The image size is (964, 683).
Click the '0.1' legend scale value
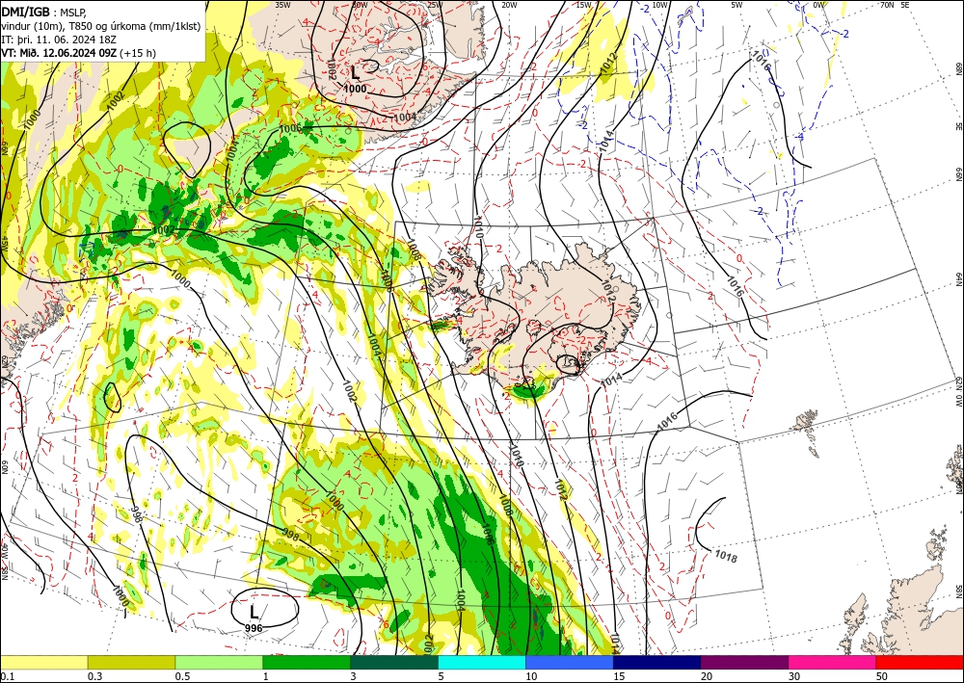click(x=7, y=676)
